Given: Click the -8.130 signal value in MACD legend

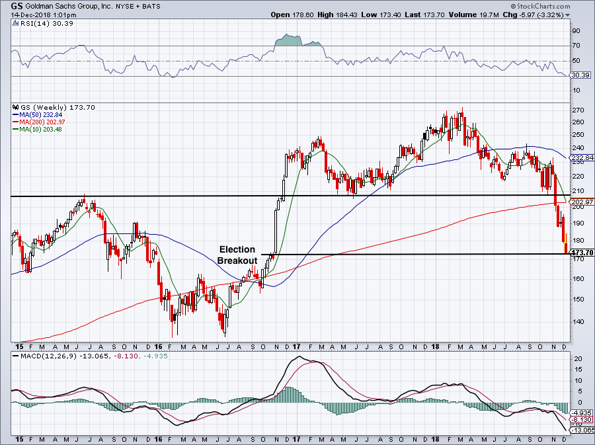Looking at the screenshot, I should [126, 356].
